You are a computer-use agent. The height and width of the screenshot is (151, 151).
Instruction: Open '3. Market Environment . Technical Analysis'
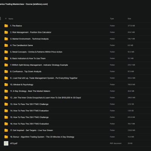pos(29,39)
